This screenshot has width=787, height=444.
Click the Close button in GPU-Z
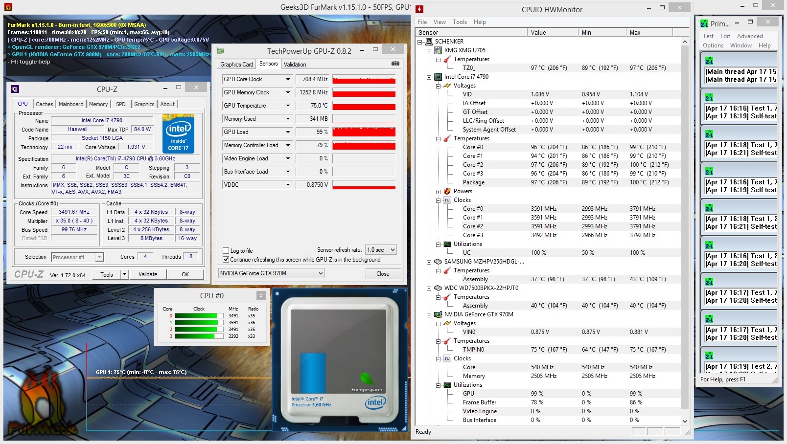[383, 274]
